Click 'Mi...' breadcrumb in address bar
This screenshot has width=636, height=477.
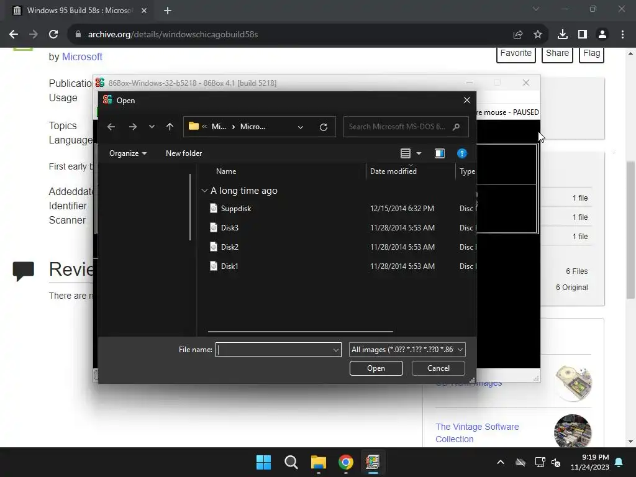(219, 127)
